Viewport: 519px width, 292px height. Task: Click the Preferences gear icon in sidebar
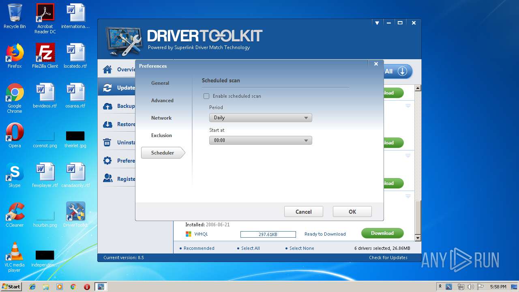107,161
